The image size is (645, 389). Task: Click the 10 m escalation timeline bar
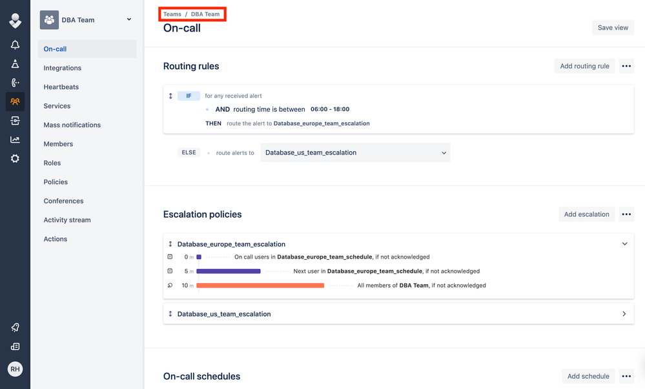point(260,285)
